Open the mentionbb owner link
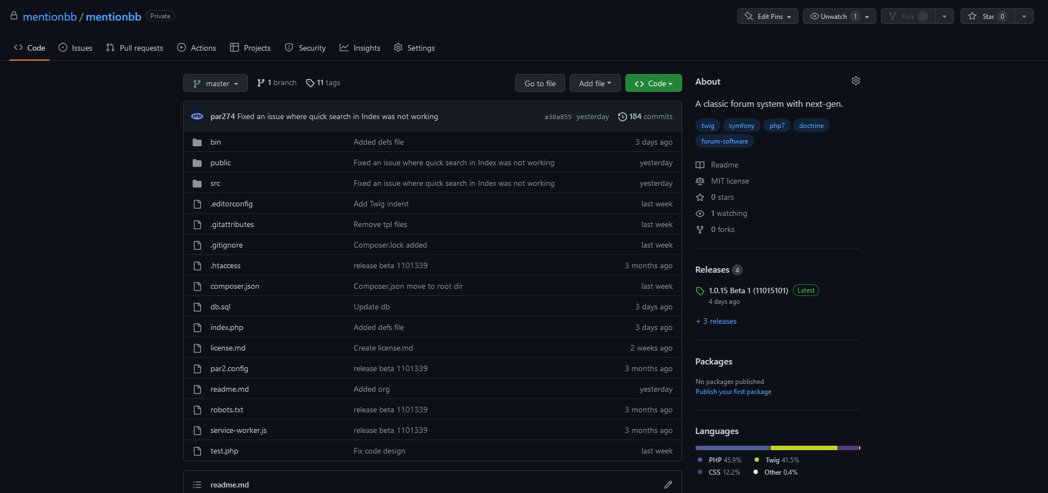The height and width of the screenshot is (493, 1048). pyautogui.click(x=50, y=17)
